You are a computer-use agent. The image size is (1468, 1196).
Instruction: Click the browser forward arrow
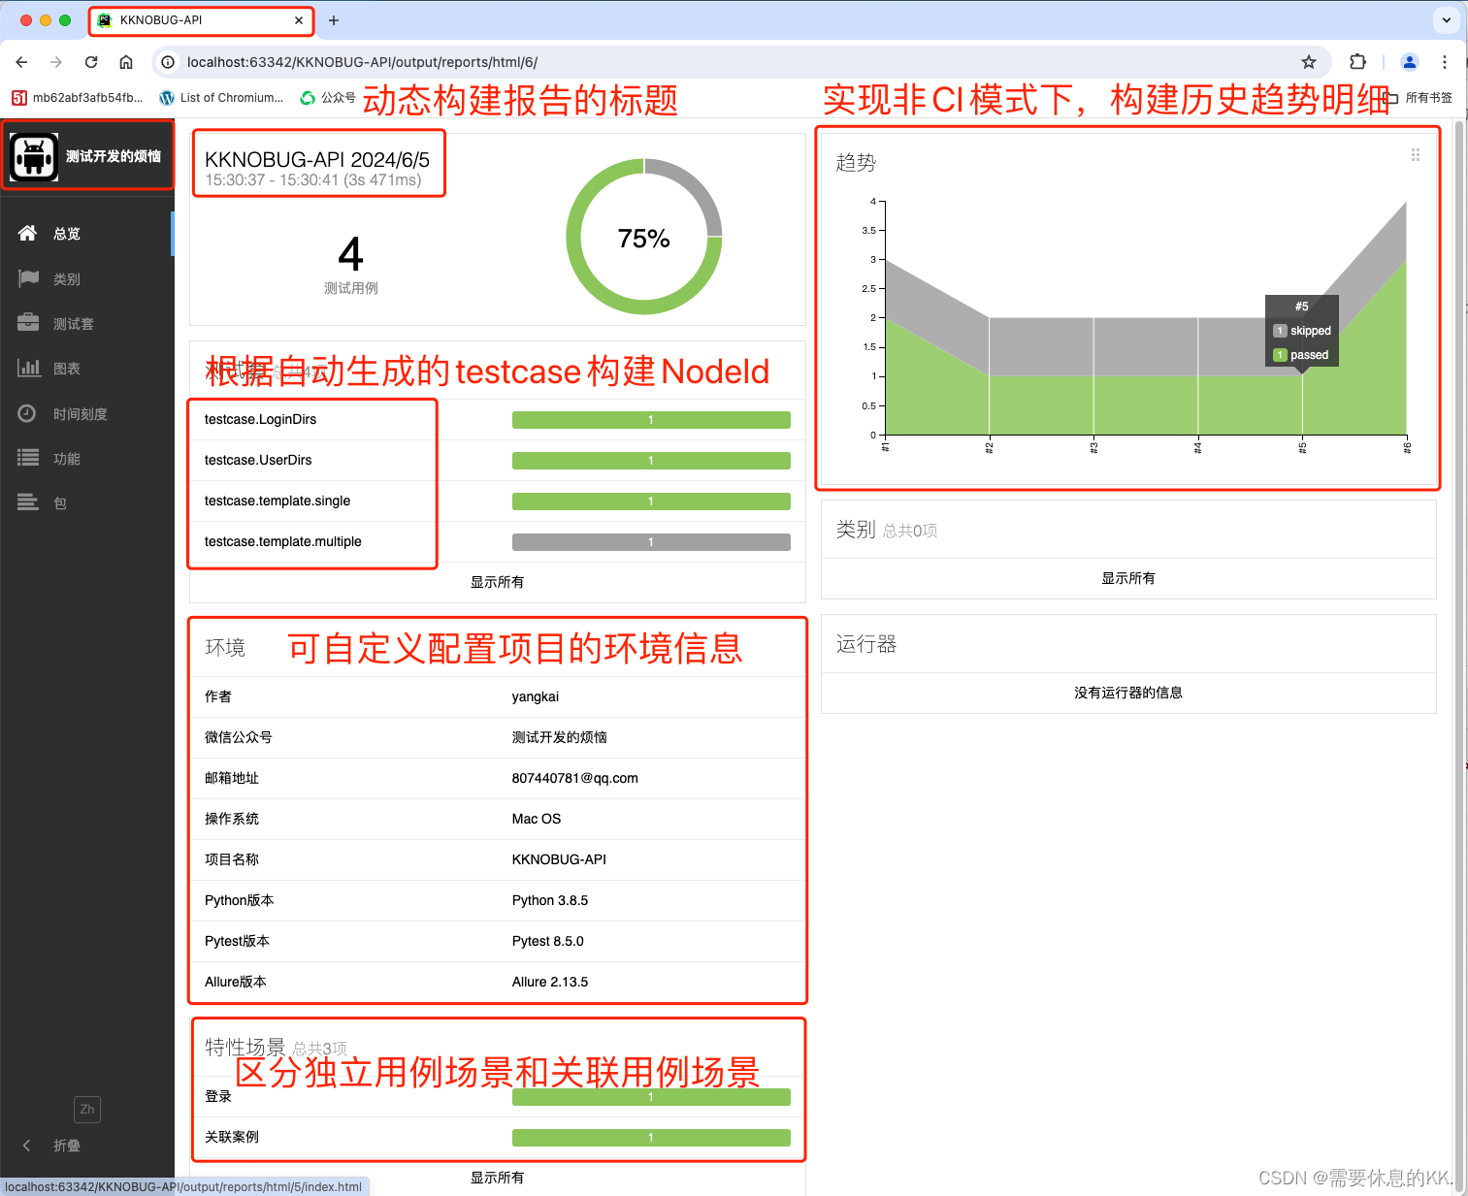click(56, 62)
